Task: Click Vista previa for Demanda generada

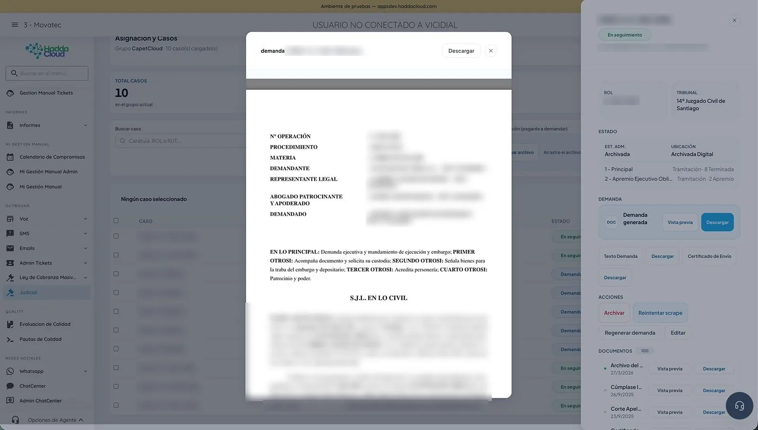Action: pos(680,222)
